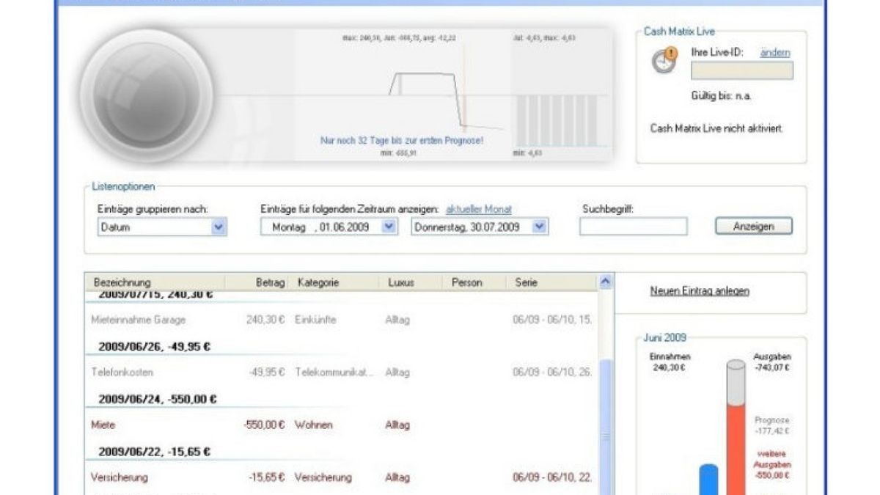The width and height of the screenshot is (880, 495).
Task: Click the Live-ID input field
Action: [741, 71]
